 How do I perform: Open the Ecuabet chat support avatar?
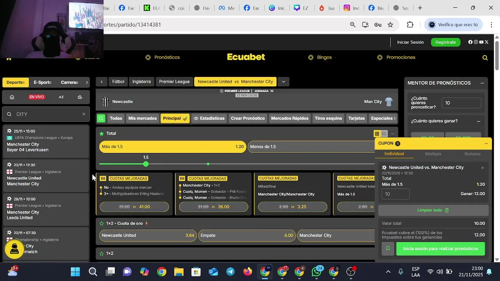[x=14, y=249]
